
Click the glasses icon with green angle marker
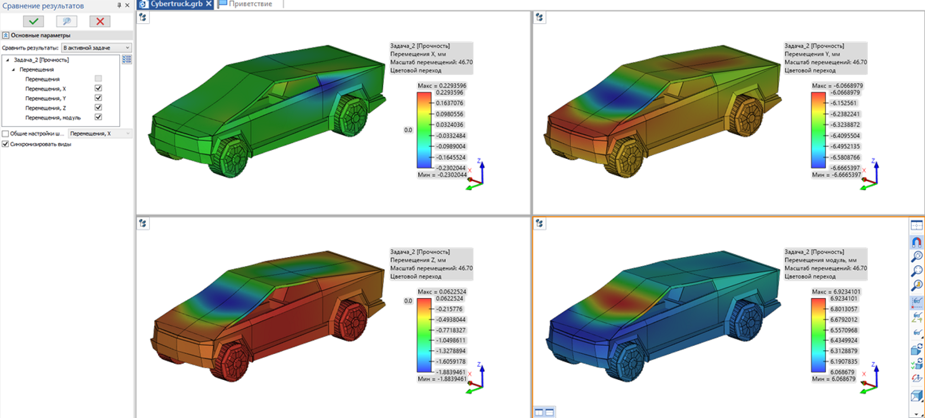916,317
